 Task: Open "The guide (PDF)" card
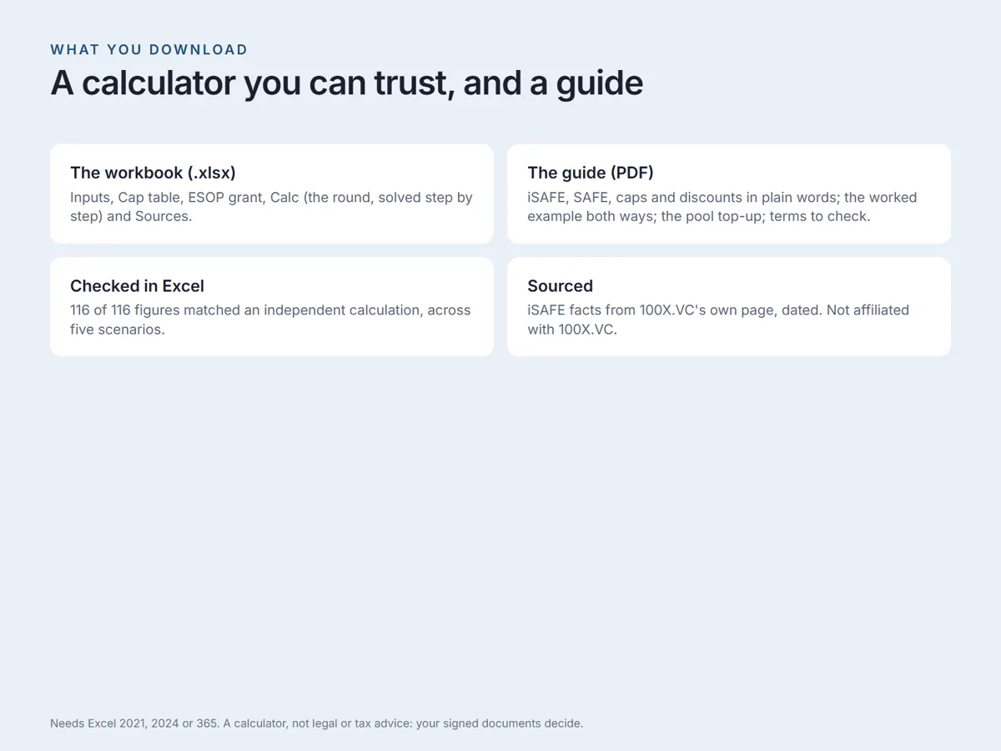729,194
